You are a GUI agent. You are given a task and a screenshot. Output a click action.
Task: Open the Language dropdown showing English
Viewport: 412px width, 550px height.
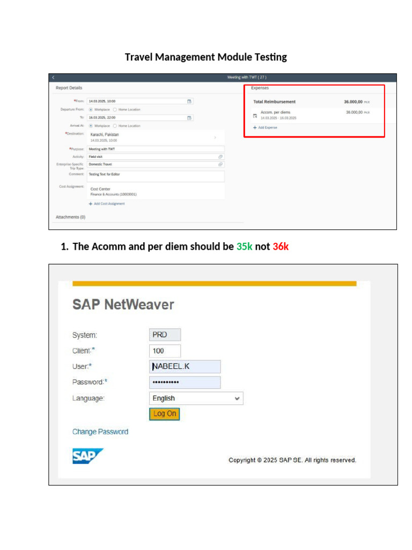(x=196, y=399)
